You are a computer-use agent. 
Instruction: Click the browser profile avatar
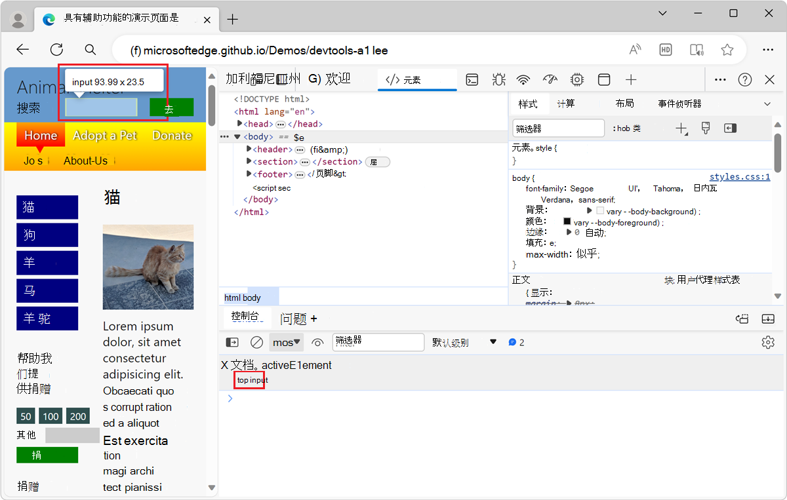[19, 19]
